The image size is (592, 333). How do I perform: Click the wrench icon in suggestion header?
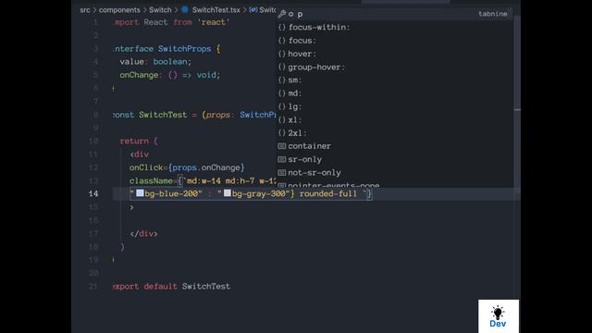pos(281,14)
